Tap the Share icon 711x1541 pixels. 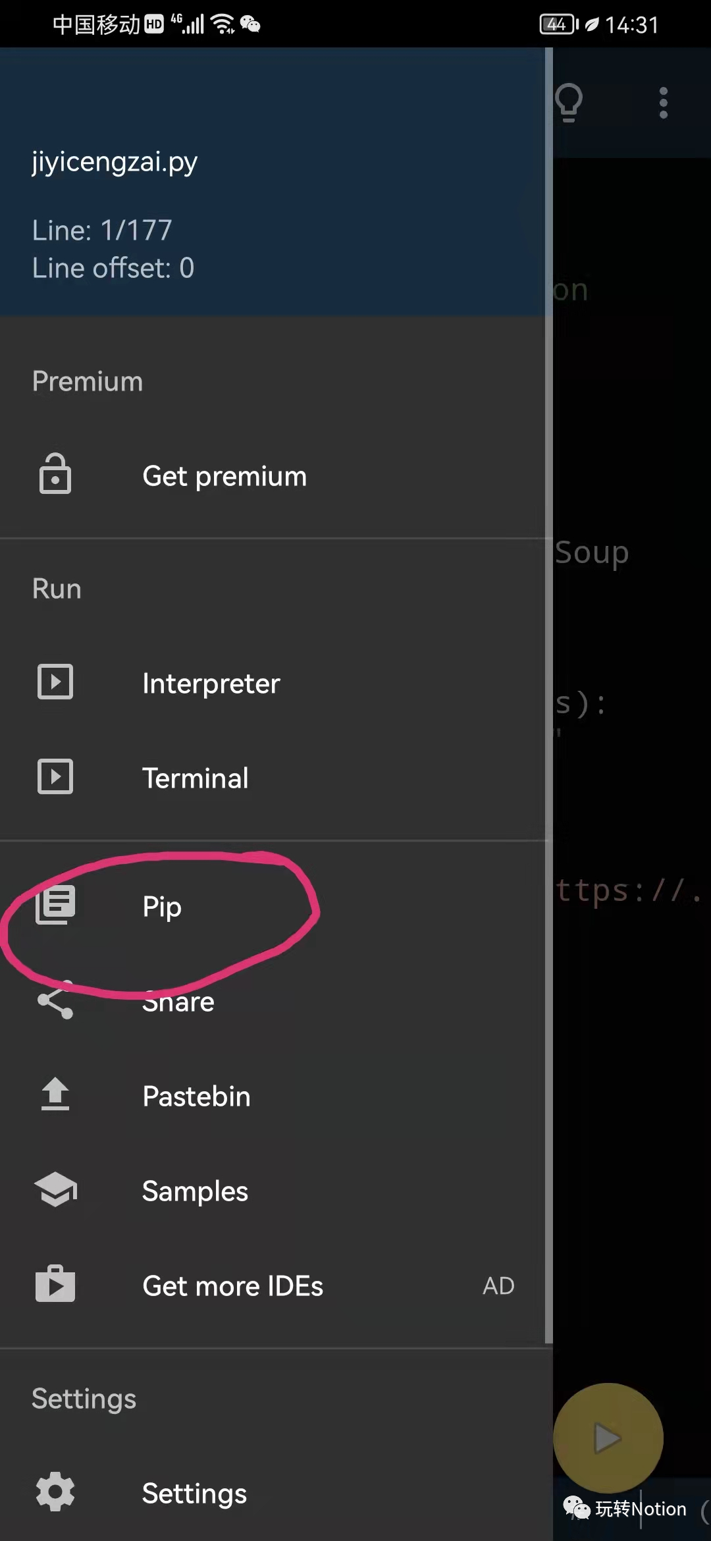[55, 1002]
